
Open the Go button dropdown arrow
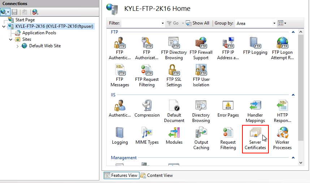[183, 23]
